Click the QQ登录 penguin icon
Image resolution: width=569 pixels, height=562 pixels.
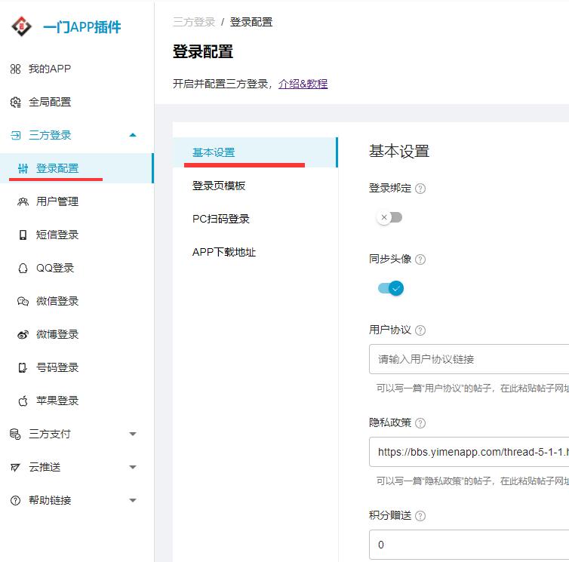[x=23, y=268]
